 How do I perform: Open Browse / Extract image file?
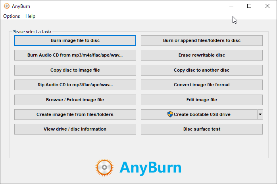75,100
